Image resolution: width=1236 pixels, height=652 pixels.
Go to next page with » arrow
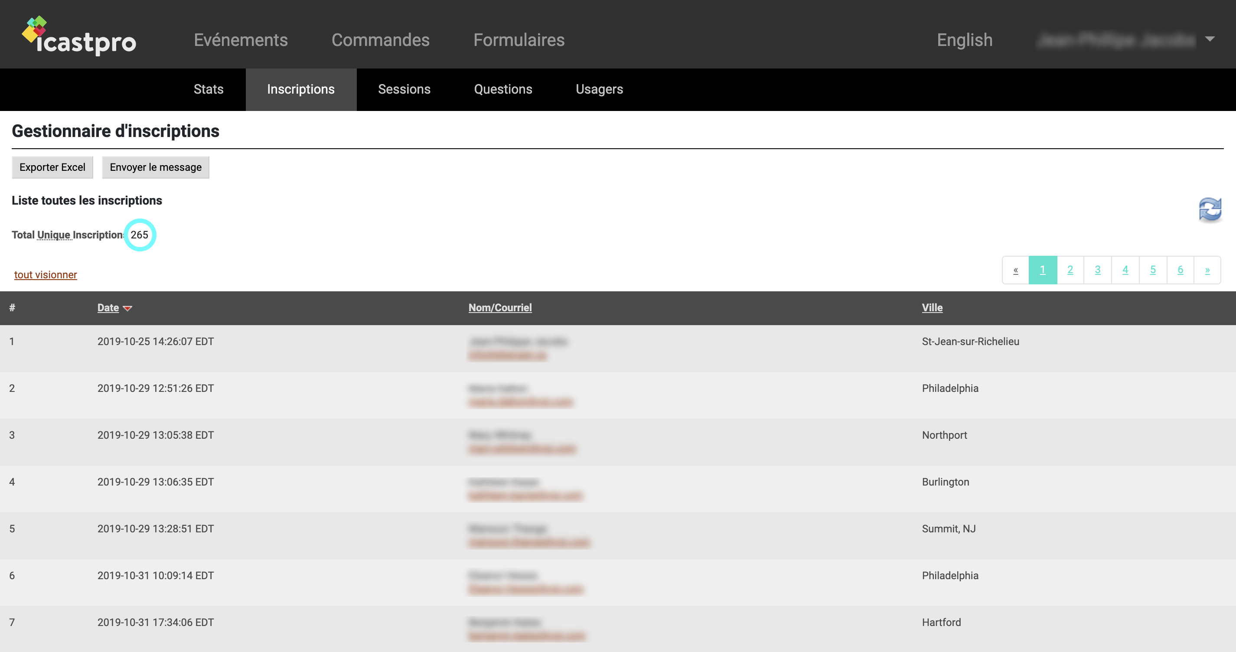[x=1207, y=270]
